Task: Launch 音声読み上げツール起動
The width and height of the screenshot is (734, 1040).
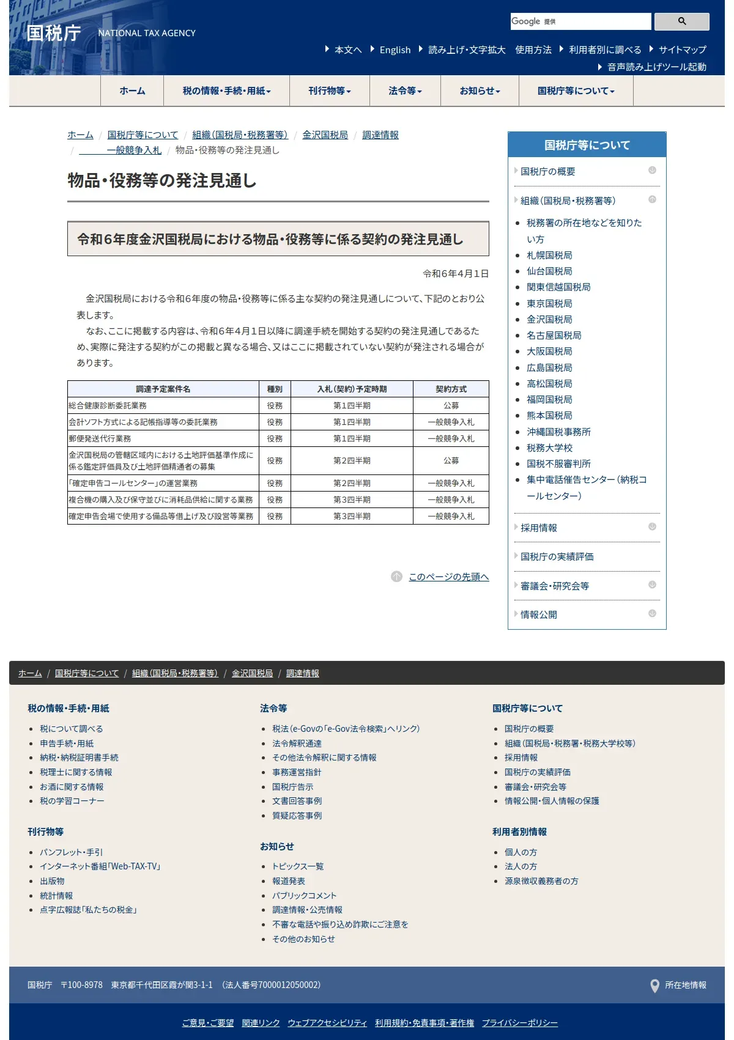Action: pyautogui.click(x=657, y=67)
